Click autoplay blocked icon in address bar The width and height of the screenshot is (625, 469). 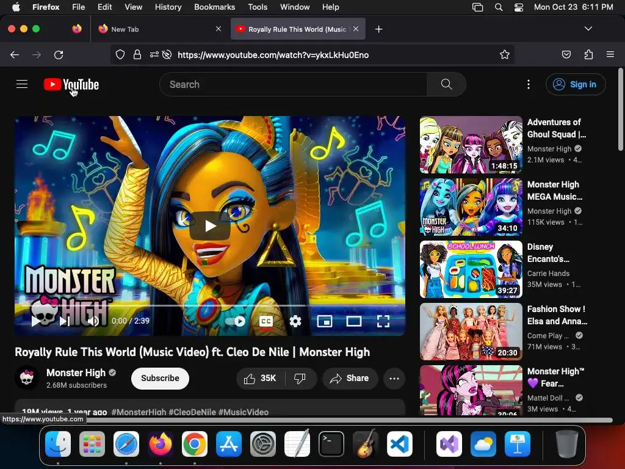tap(167, 54)
